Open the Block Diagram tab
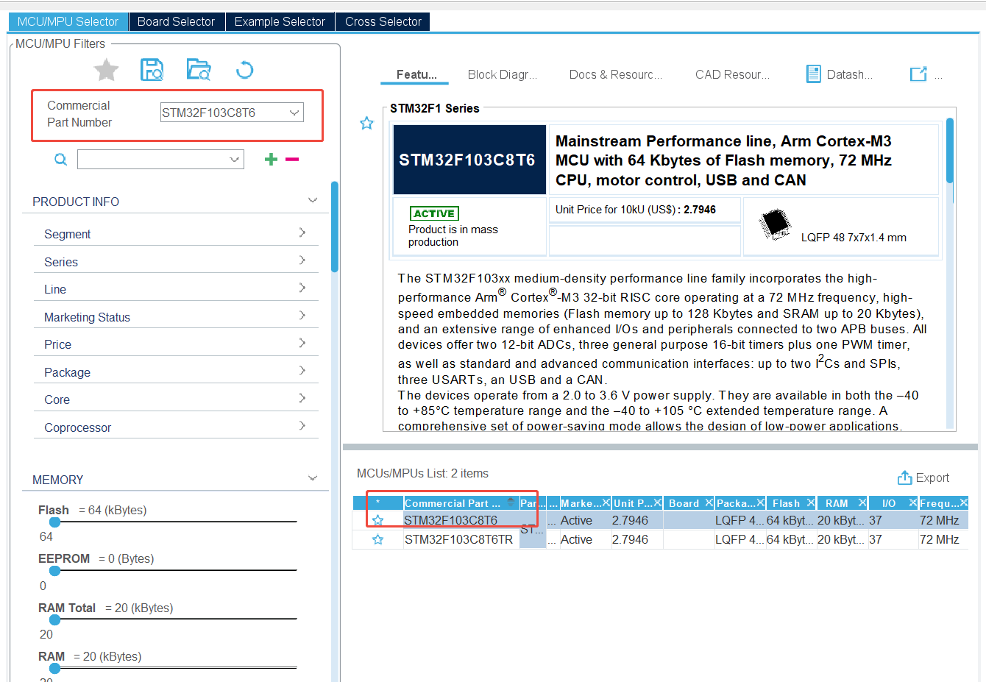Screen dimensions: 986x682 502,74
